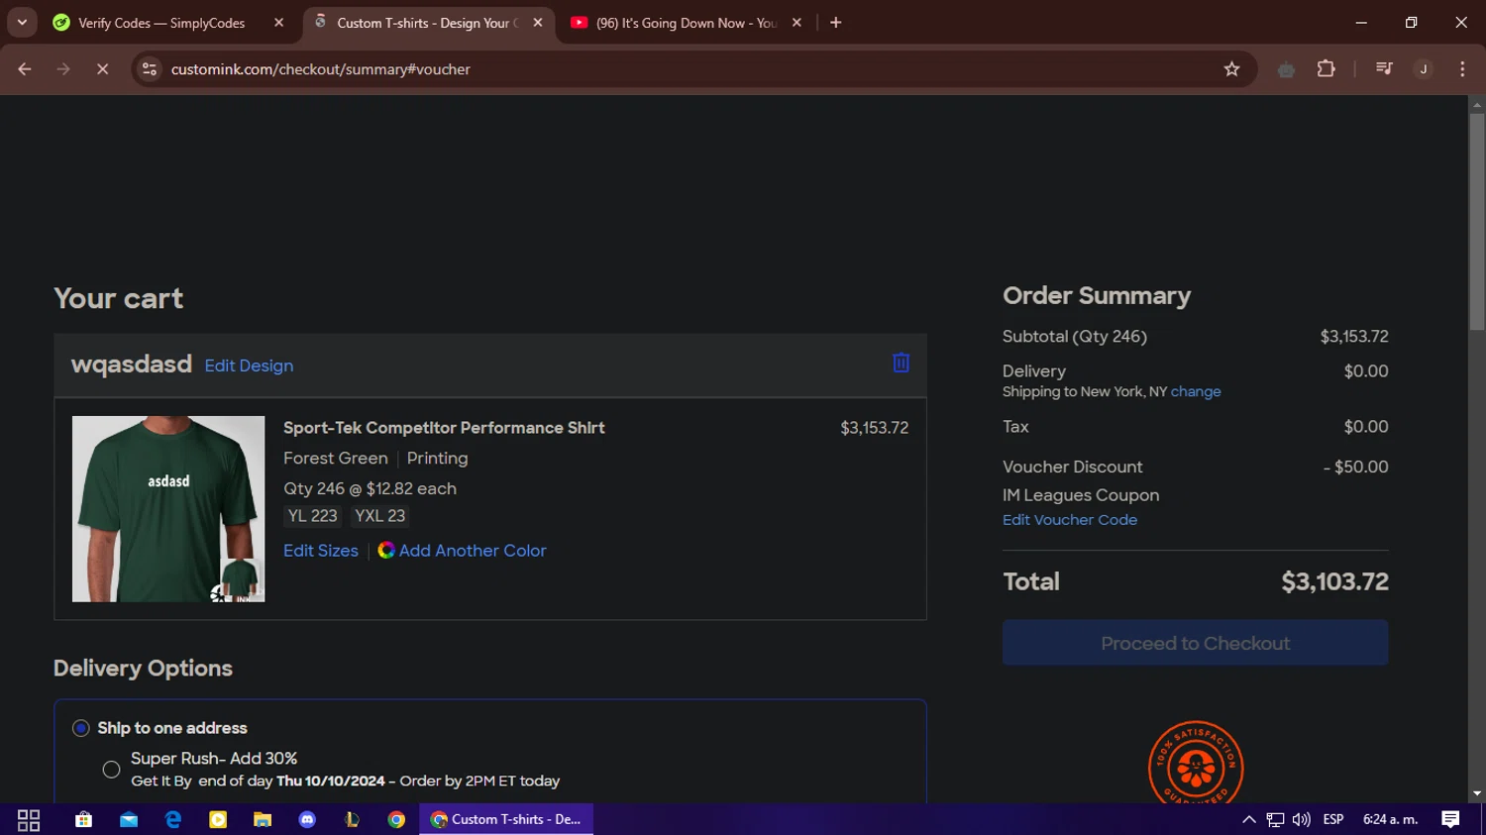Open Chrome three-dot menu

[1462, 69]
